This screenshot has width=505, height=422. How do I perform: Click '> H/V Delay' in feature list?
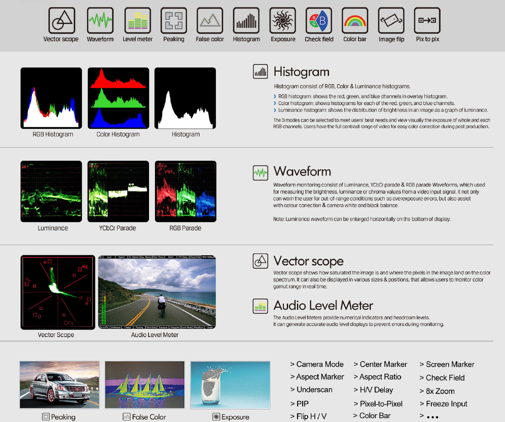pyautogui.click(x=373, y=390)
